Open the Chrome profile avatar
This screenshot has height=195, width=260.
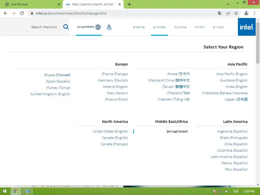[246, 13]
